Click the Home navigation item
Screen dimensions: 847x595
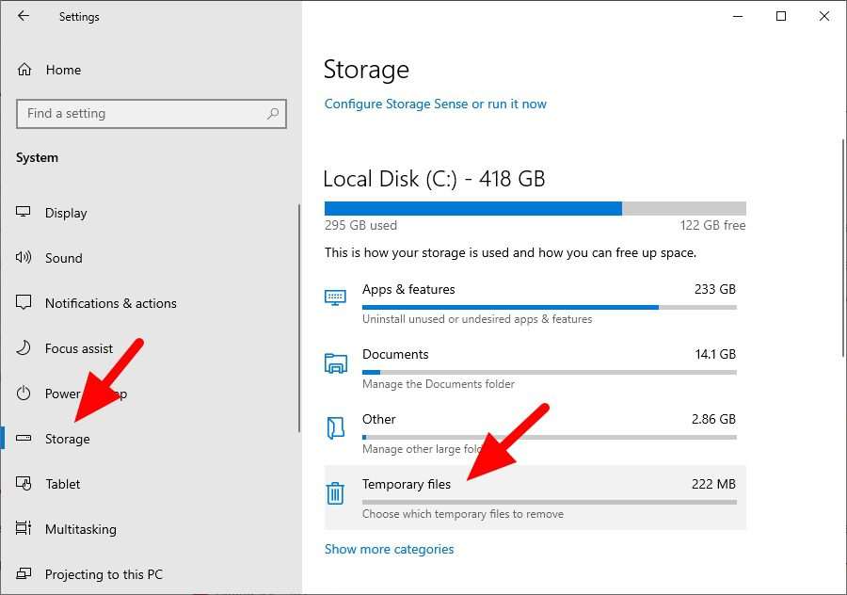pos(62,70)
